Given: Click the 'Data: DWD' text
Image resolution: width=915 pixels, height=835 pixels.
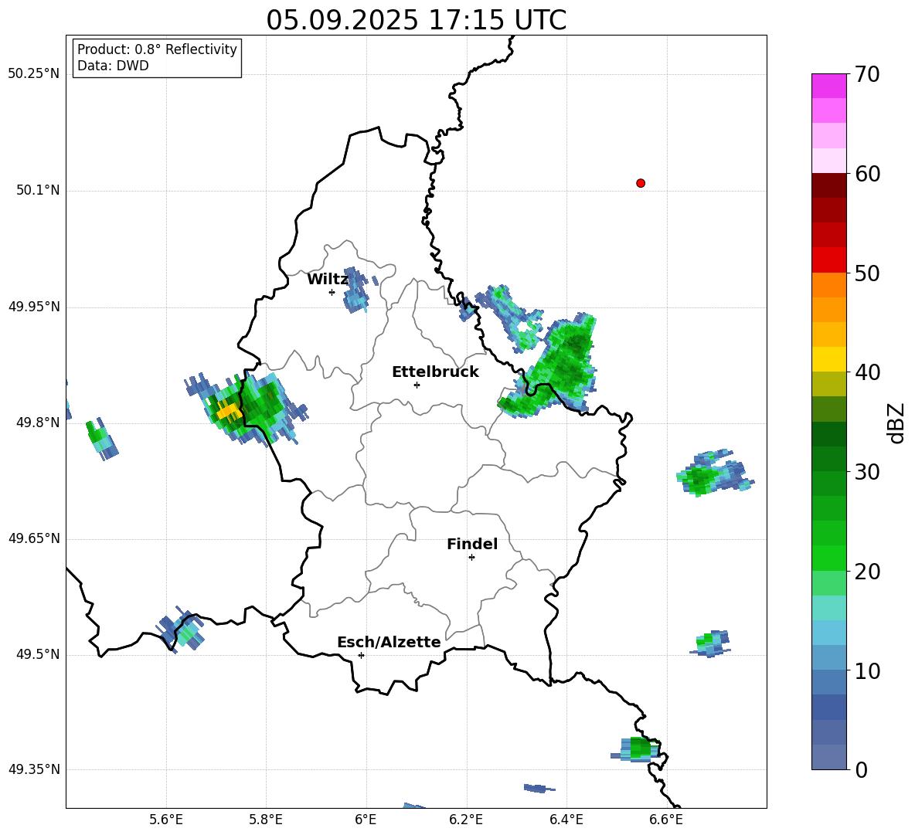Looking at the screenshot, I should pos(113,66).
